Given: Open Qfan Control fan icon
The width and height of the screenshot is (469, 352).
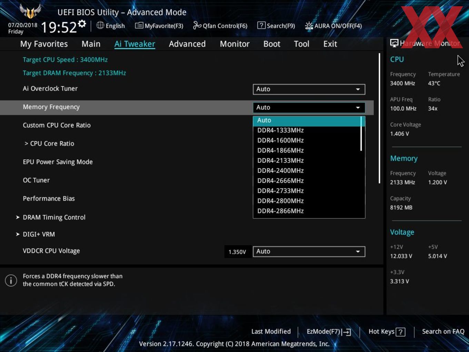Looking at the screenshot, I should click(197, 25).
